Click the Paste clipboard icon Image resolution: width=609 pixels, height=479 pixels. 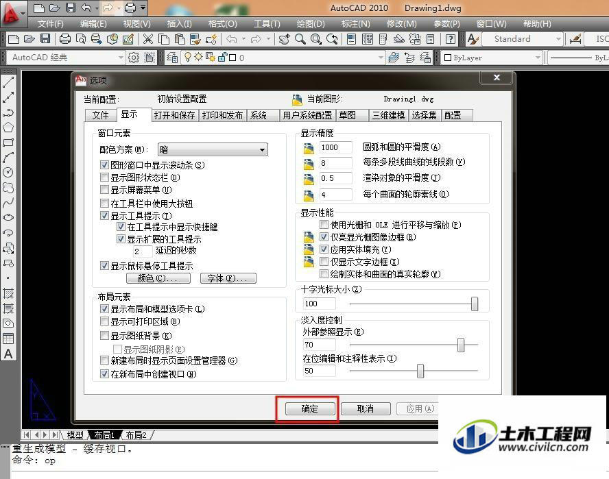pos(180,39)
